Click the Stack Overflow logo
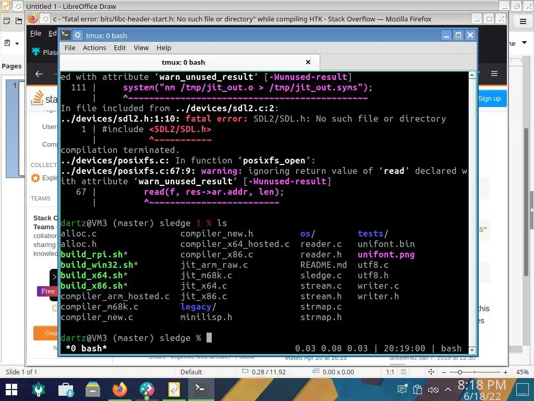This screenshot has width=534, height=401. click(x=44, y=98)
